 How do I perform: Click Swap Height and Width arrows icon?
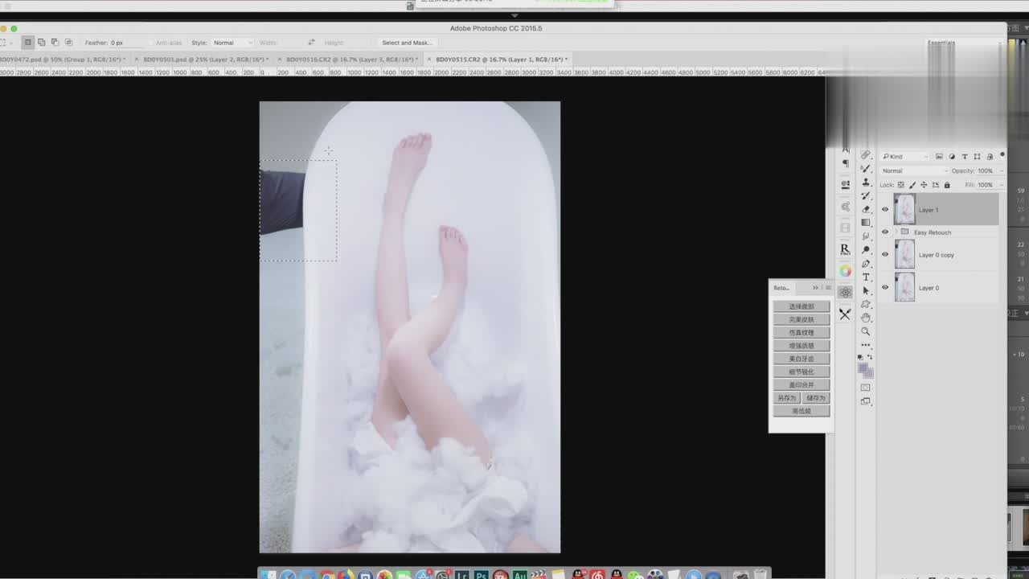[x=311, y=43]
